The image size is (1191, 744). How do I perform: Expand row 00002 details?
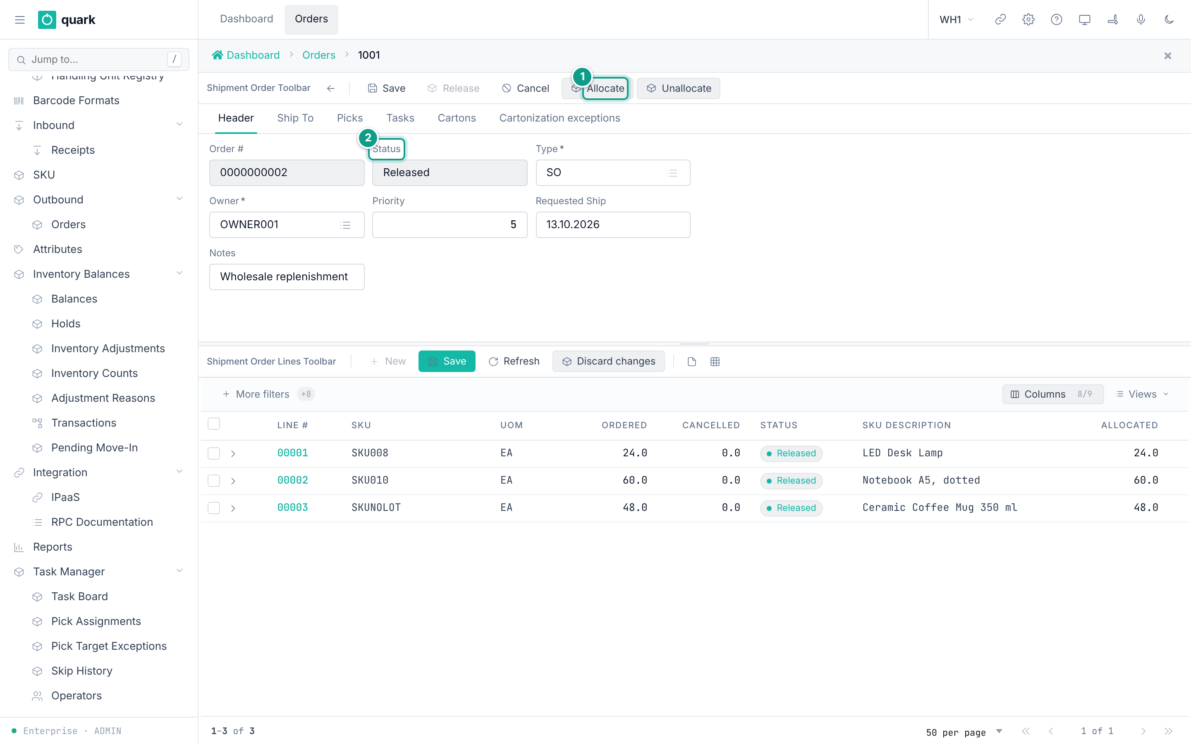pos(233,480)
